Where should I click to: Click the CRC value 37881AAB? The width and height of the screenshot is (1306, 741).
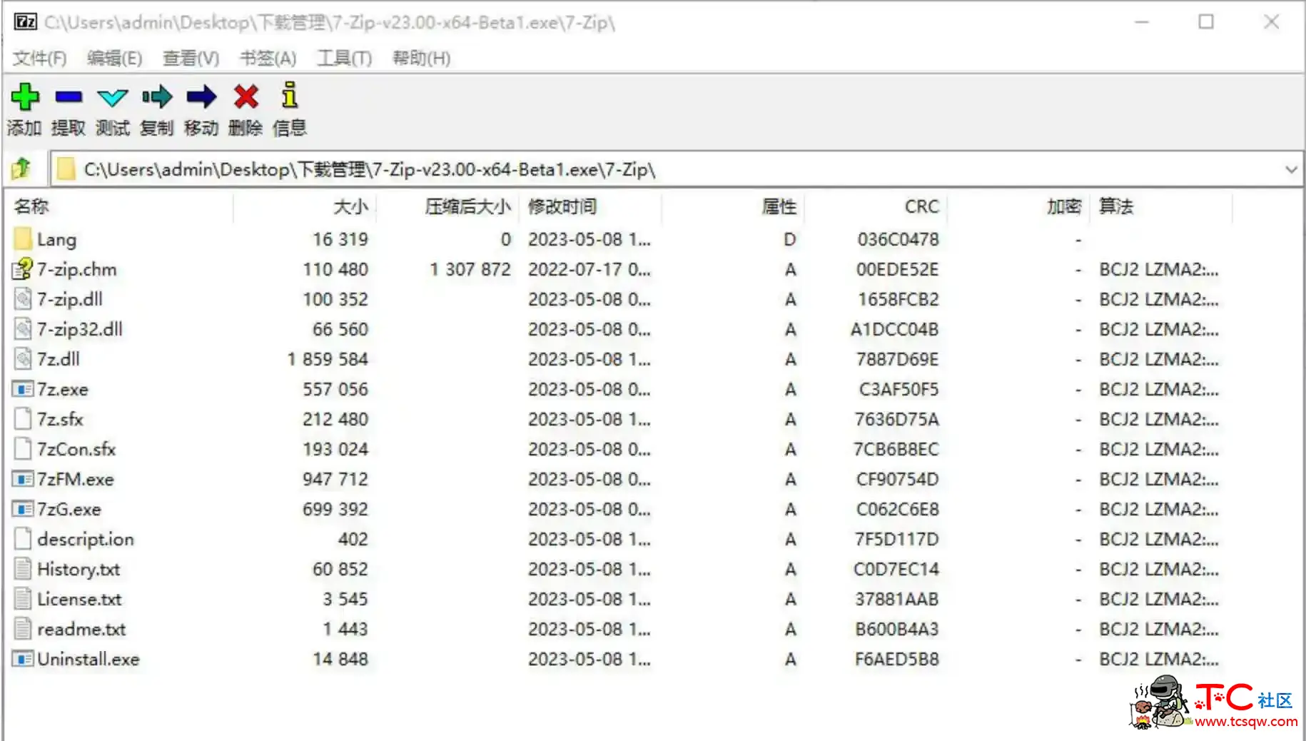tap(897, 599)
